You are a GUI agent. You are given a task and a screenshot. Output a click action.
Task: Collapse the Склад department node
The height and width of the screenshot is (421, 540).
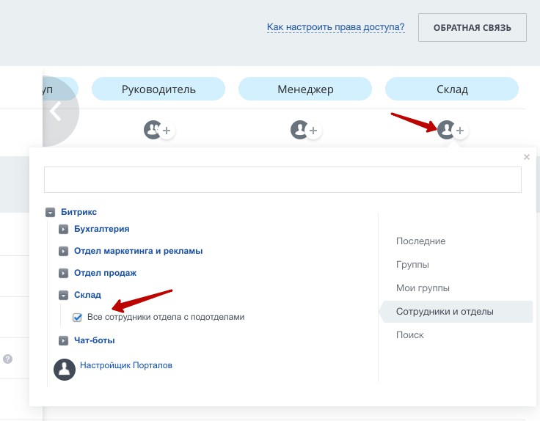click(64, 295)
